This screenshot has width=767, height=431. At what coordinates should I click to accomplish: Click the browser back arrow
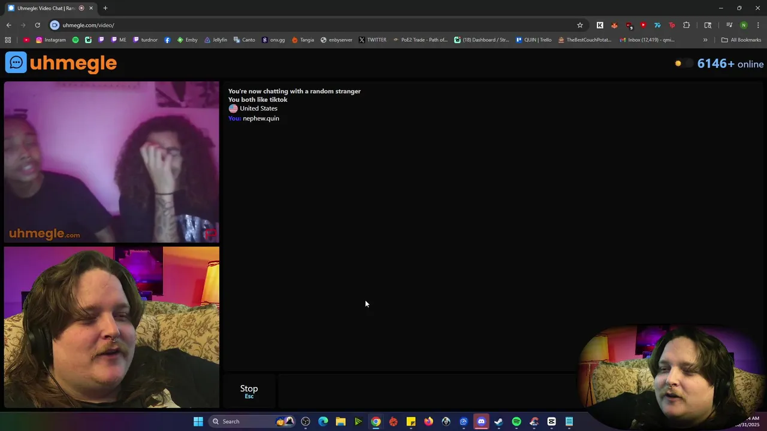pos(8,25)
